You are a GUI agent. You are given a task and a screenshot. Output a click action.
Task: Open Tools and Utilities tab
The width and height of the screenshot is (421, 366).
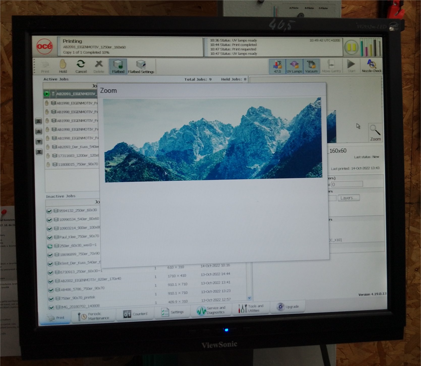(x=251, y=308)
